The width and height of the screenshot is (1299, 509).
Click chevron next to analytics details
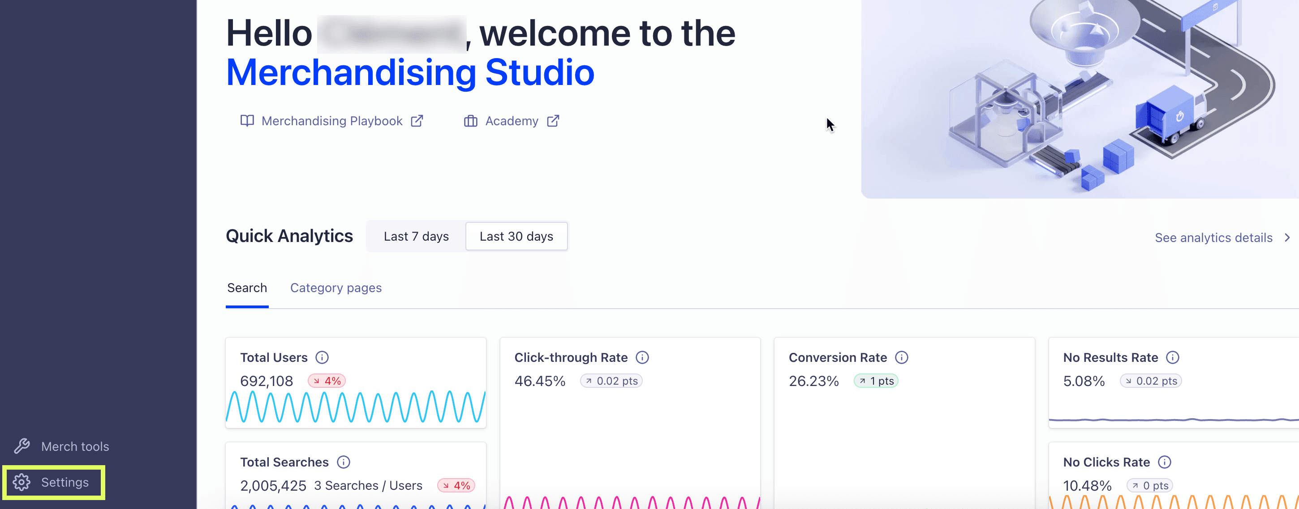(x=1287, y=238)
